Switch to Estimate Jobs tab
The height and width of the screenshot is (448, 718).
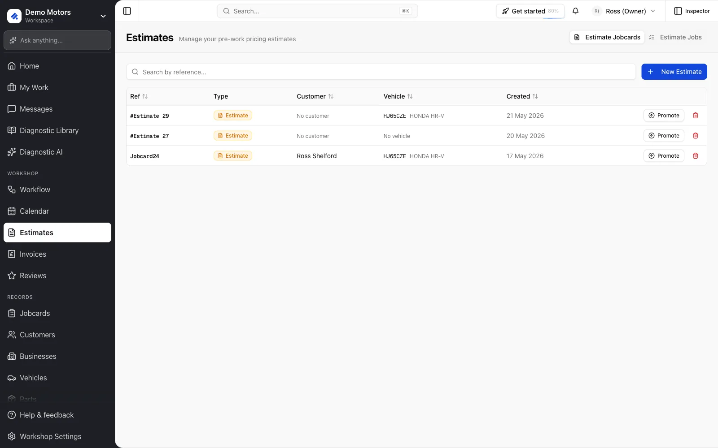675,37
